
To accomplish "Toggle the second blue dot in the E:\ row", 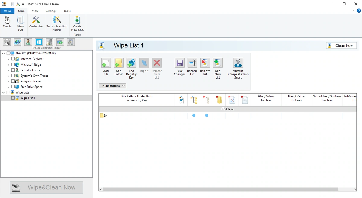I will point(207,116).
